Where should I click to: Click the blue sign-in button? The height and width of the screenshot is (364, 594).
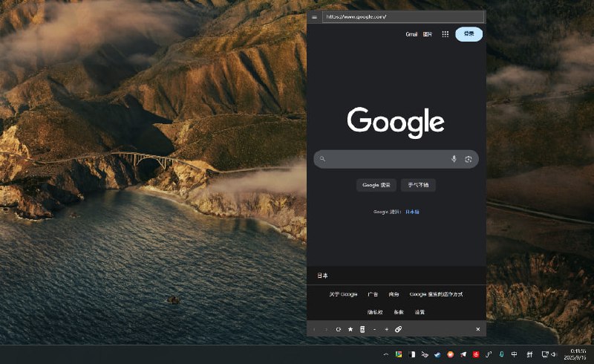[469, 34]
